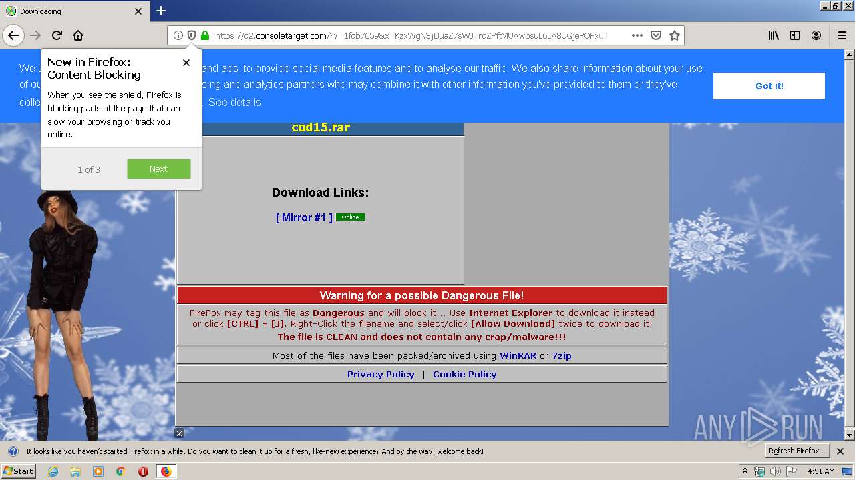Image resolution: width=855 pixels, height=480 pixels.
Task: Launch Internet Explorer from taskbar
Action: tap(53, 471)
